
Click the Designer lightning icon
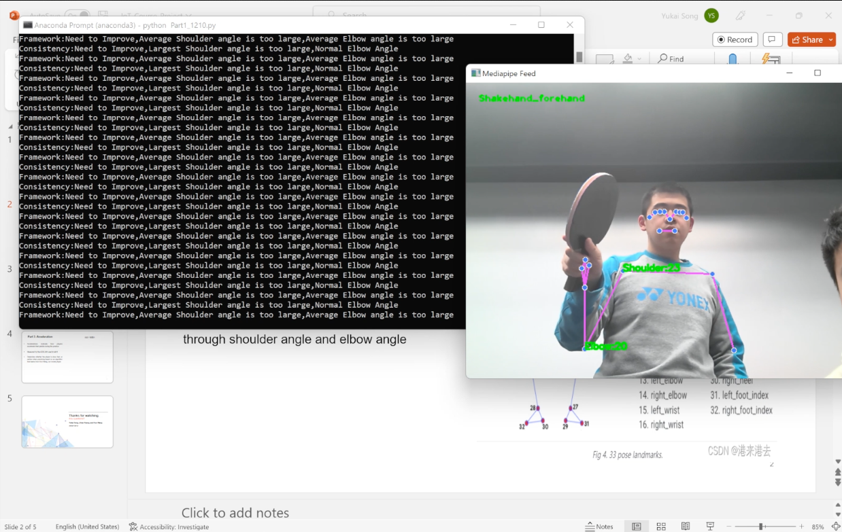click(x=771, y=59)
